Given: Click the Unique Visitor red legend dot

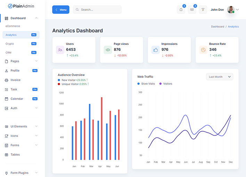Looking at the screenshot, I should pos(59,84).
